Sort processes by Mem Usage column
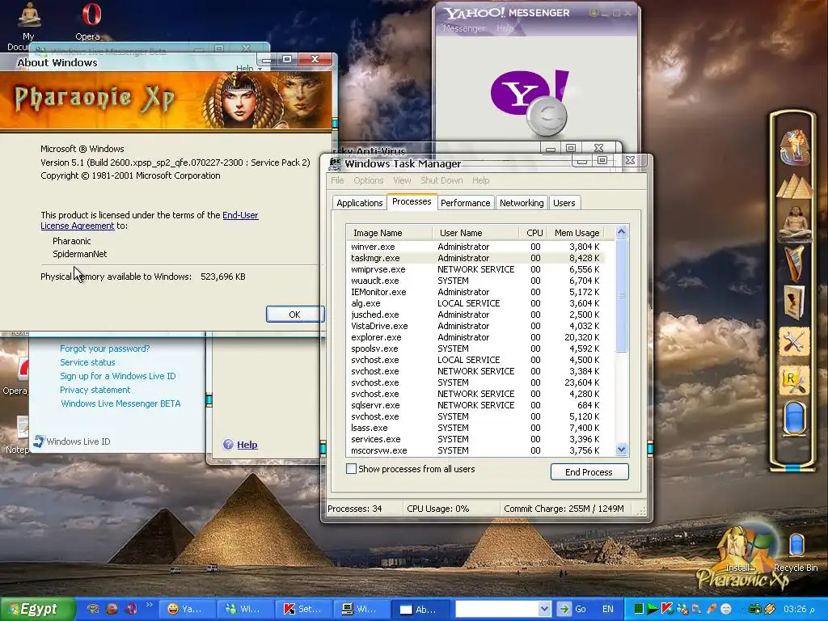 [x=577, y=233]
